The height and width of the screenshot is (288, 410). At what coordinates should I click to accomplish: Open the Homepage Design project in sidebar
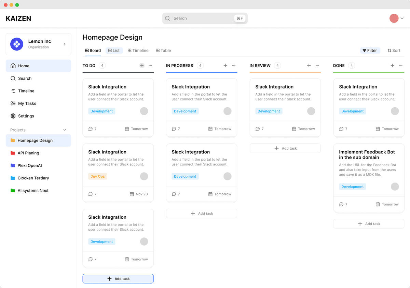pyautogui.click(x=38, y=140)
